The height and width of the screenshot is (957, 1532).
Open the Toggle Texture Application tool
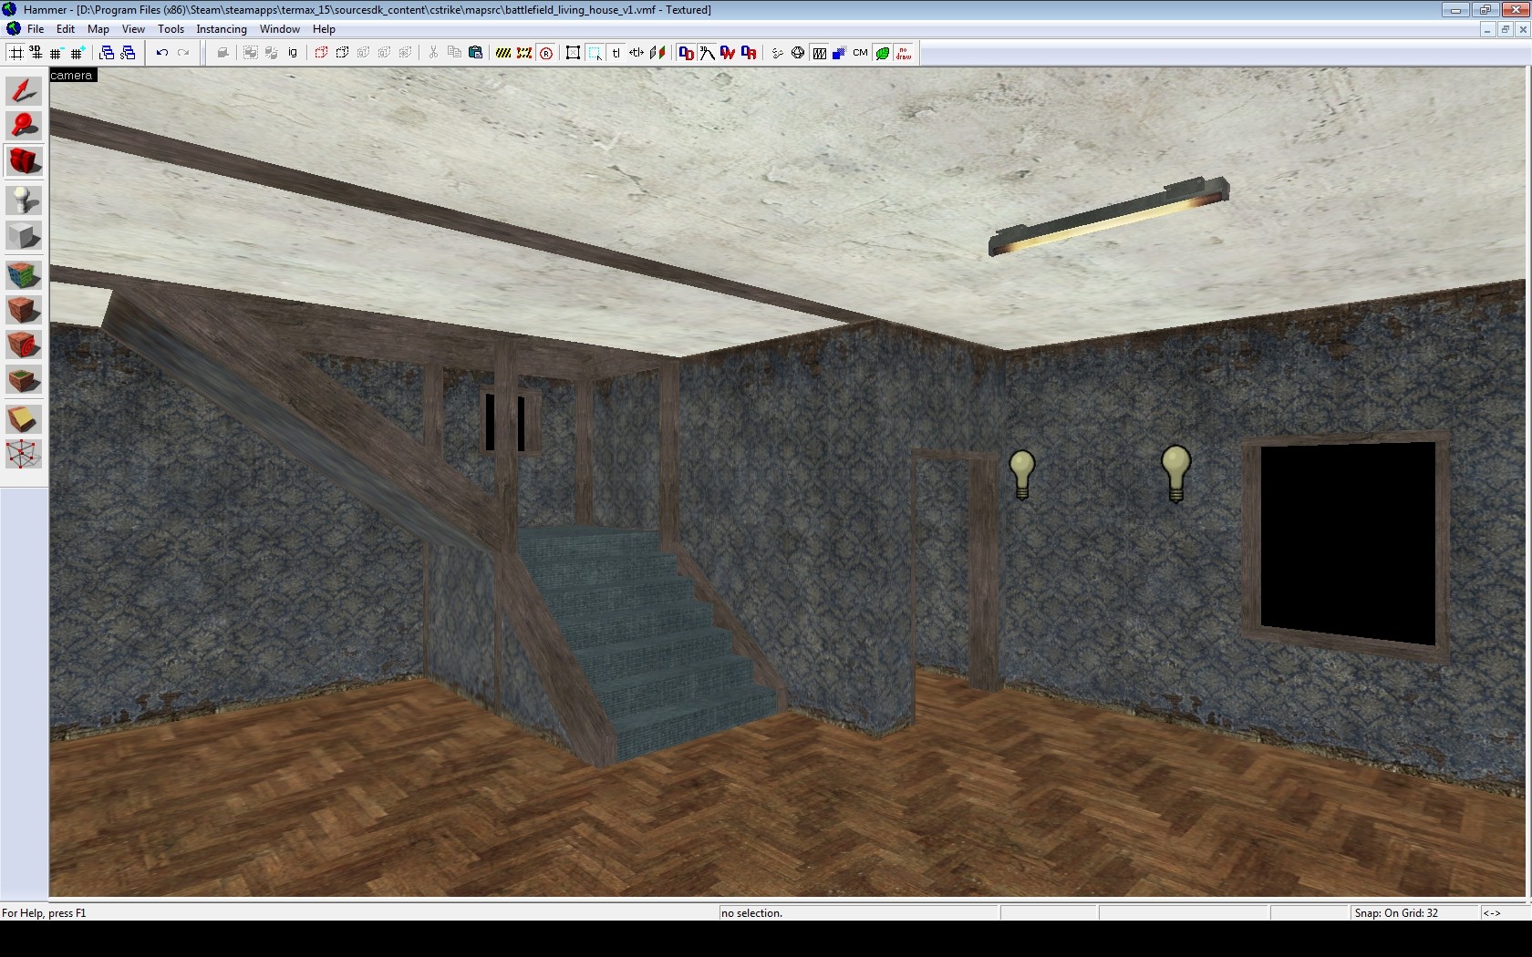tap(24, 274)
